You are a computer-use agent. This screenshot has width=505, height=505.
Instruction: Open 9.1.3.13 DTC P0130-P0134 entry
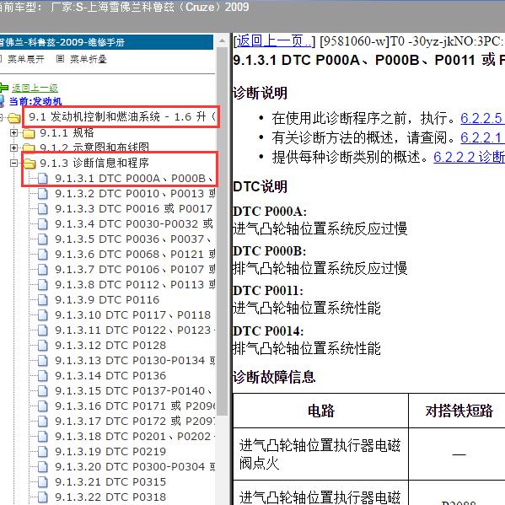[x=135, y=360]
